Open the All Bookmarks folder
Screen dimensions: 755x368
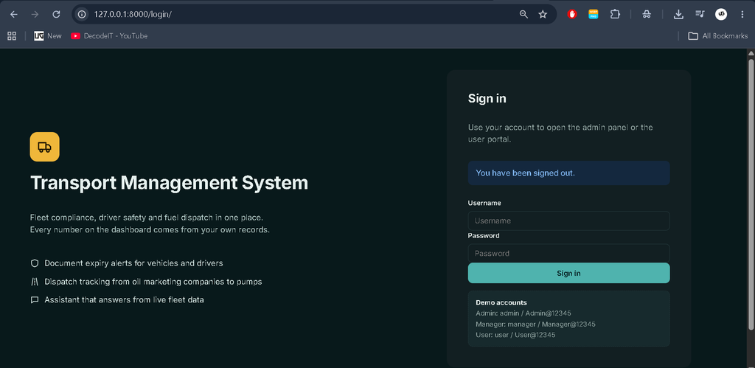pos(718,35)
